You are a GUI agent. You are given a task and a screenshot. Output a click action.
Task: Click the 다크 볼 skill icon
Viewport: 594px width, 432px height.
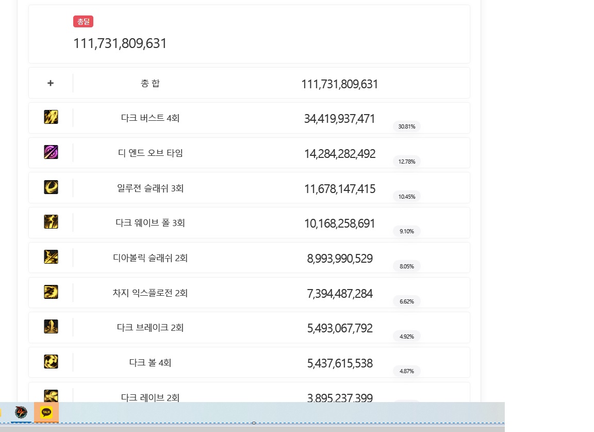coord(51,361)
